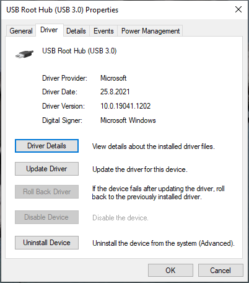Confirm with the OK button
This screenshot has width=249, height=283.
[170, 271]
